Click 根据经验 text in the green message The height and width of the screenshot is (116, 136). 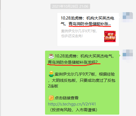(x=107, y=74)
